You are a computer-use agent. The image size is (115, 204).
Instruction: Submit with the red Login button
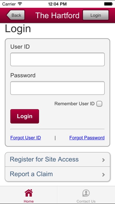pyautogui.click(x=25, y=116)
